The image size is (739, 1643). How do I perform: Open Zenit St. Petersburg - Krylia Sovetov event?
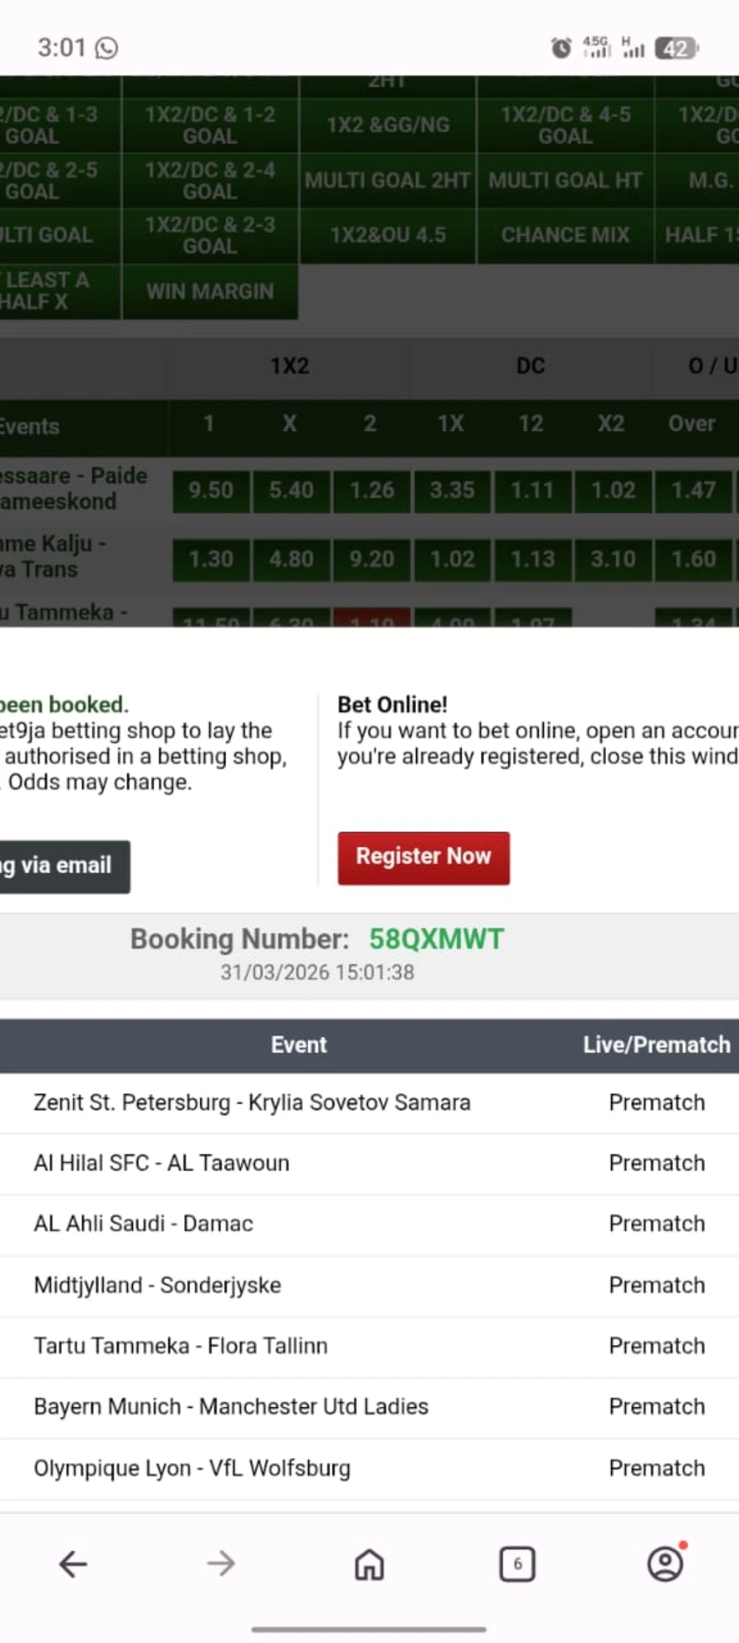tap(252, 1102)
